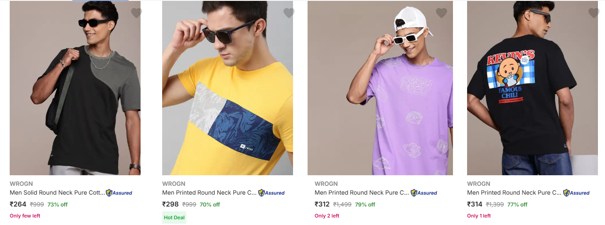Click the ₹298 price of yellow t-shirt
605x225 pixels.
coord(171,204)
